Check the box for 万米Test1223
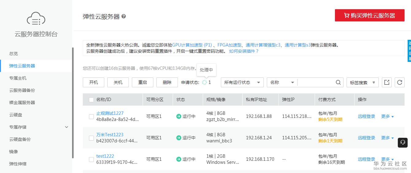411x173 pixels. coord(91,138)
